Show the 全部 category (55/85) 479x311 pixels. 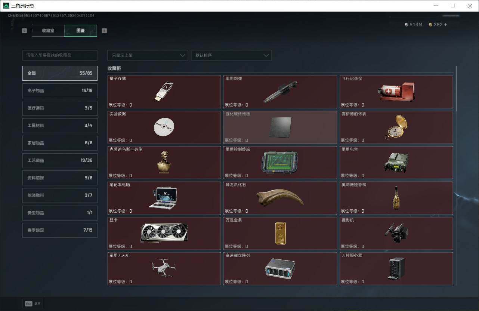coord(60,73)
